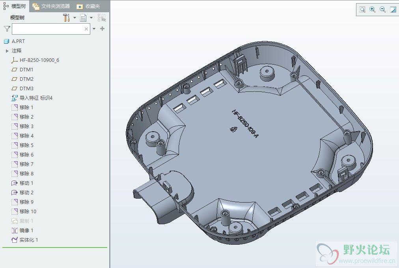Select the 移除 10 feature

pos(24,211)
